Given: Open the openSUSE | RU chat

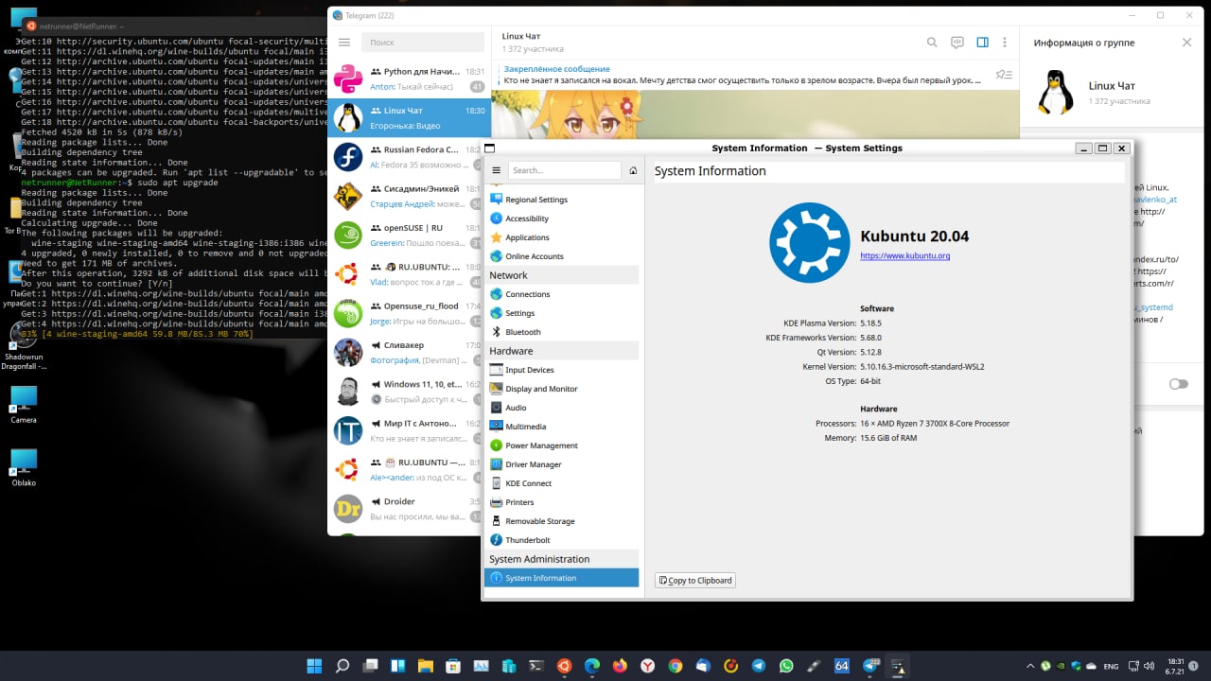Looking at the screenshot, I should click(x=409, y=235).
